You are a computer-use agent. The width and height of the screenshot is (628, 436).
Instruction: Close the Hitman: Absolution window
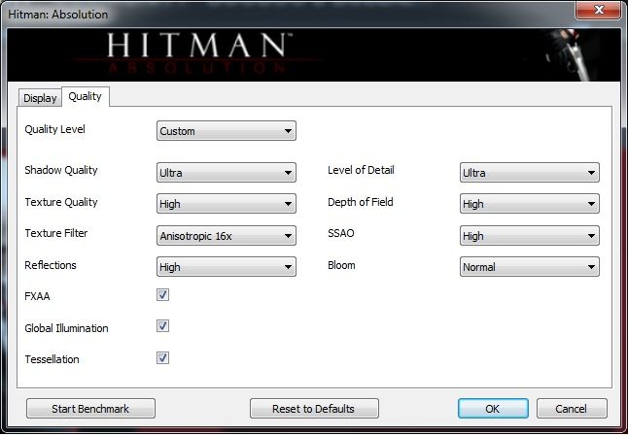pyautogui.click(x=599, y=10)
